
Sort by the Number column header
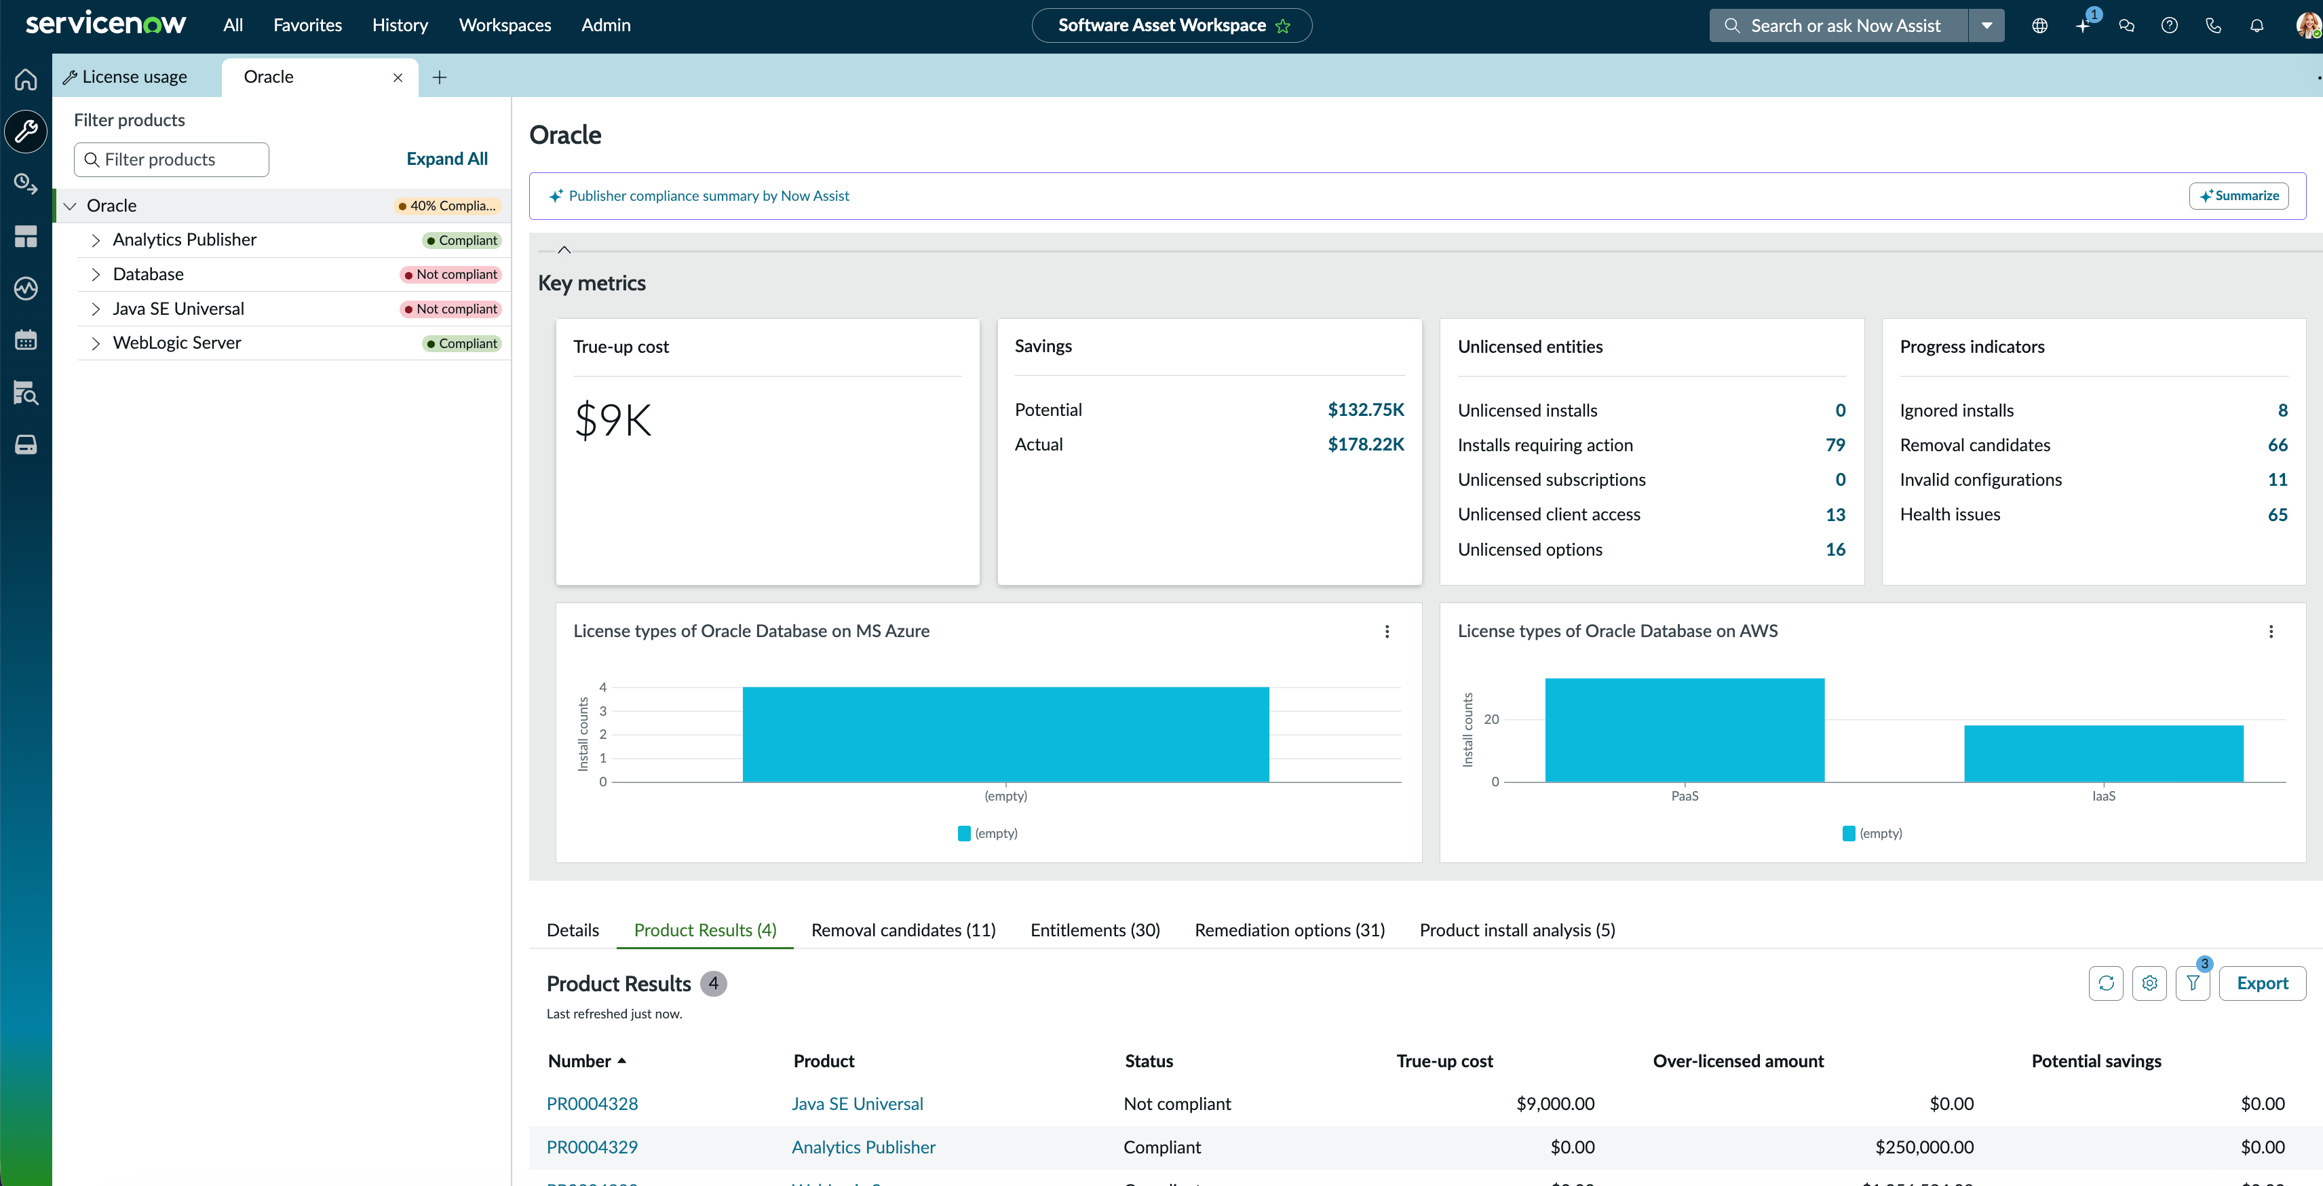tap(586, 1062)
